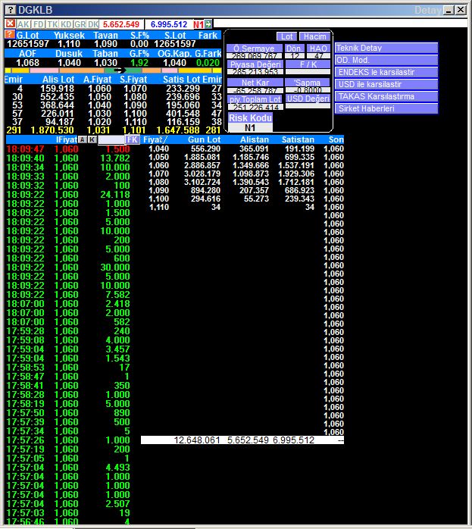Click the input field left of FK

tap(111, 139)
